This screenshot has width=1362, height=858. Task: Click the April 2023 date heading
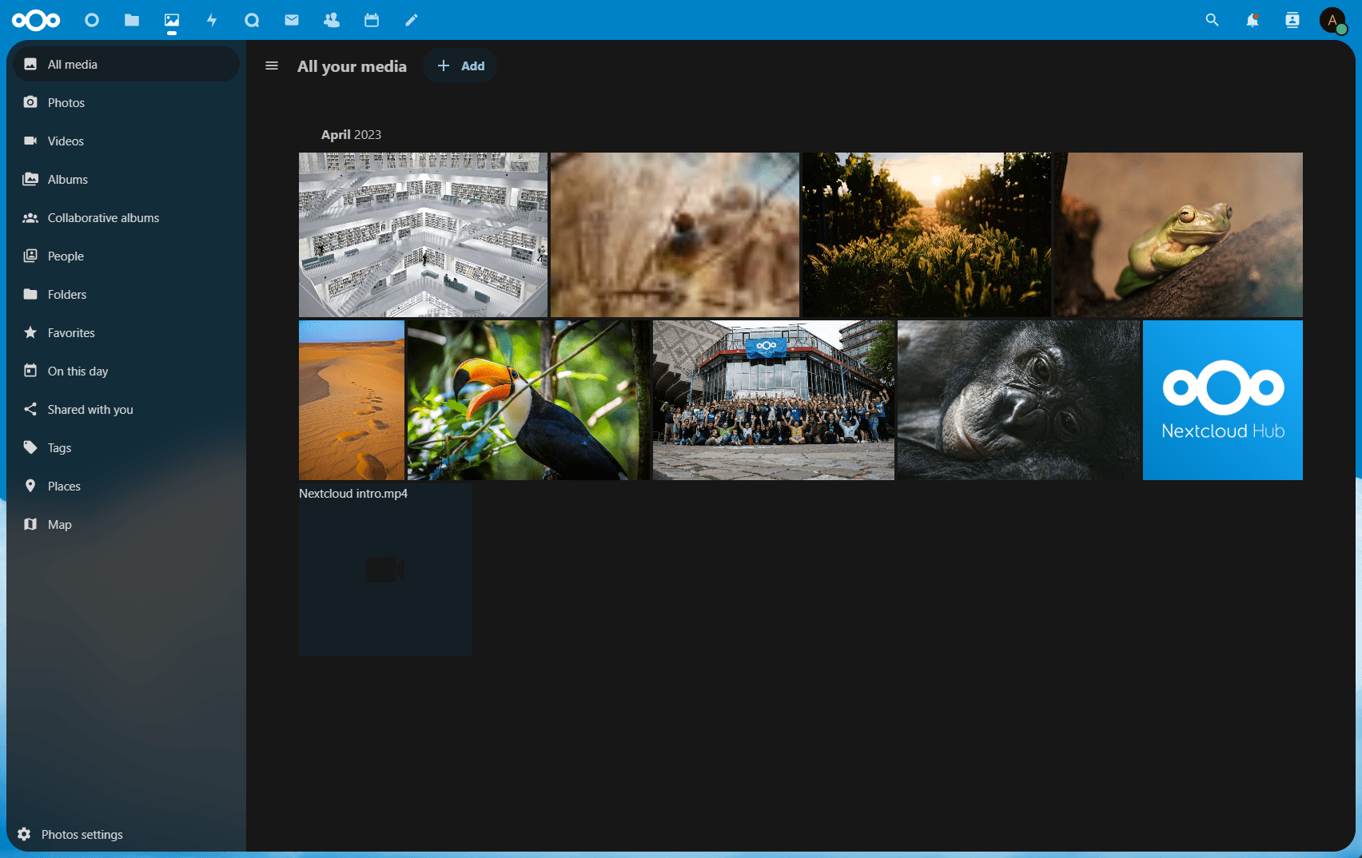tap(351, 134)
